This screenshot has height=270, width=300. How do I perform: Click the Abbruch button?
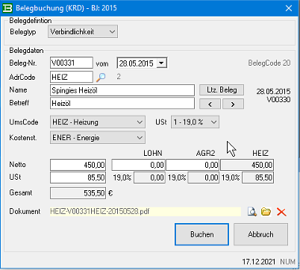tap(260, 234)
